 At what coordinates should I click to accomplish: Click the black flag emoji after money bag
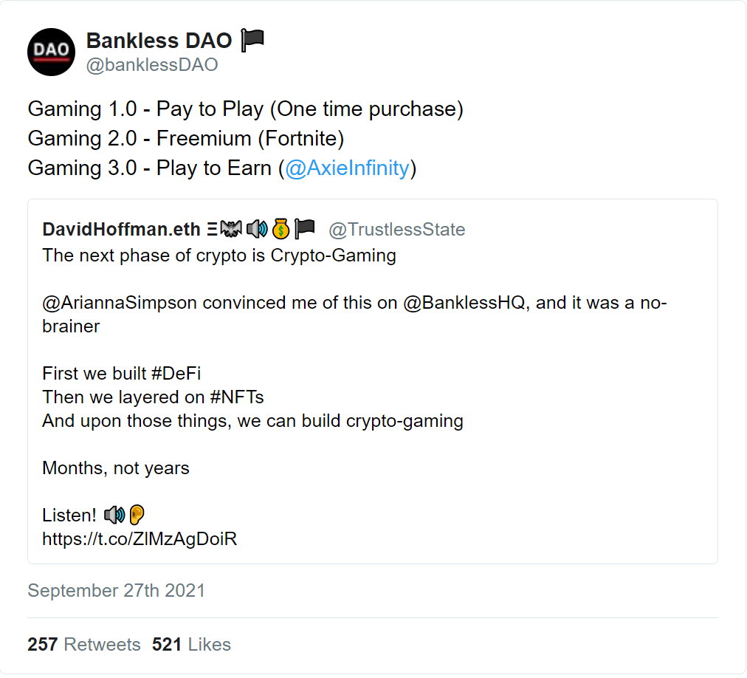tap(305, 229)
